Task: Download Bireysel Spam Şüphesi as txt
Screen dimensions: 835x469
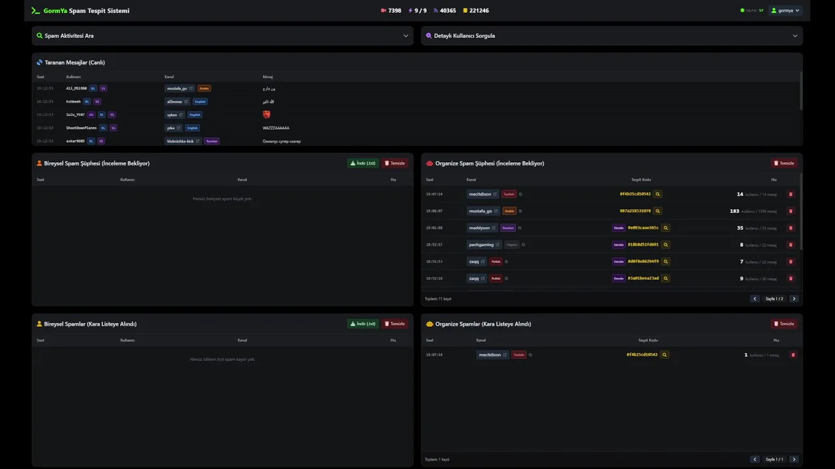Action: 363,163
